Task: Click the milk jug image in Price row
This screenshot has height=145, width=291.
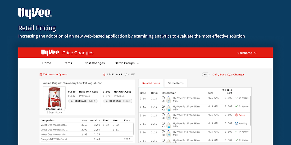Action: [x=169, y=117]
